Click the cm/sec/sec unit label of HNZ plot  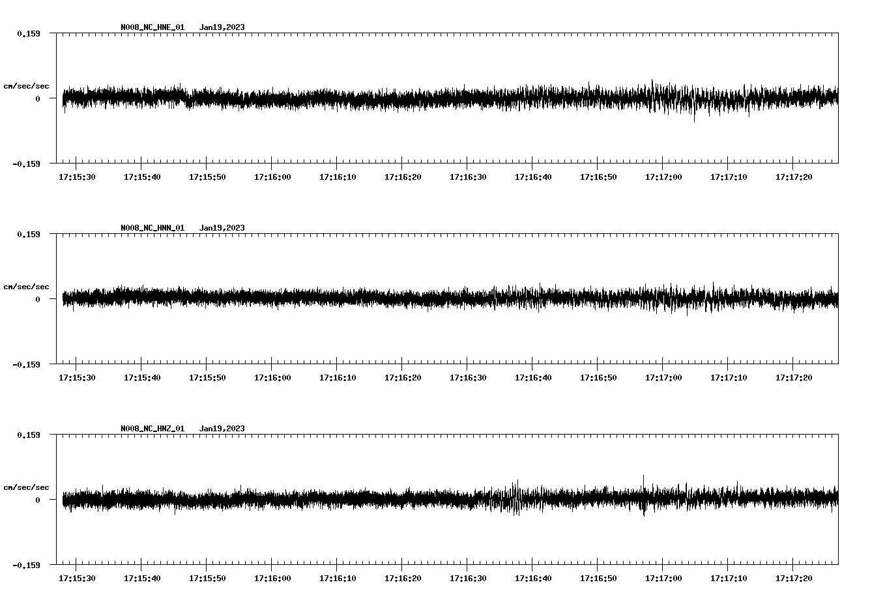pos(26,487)
